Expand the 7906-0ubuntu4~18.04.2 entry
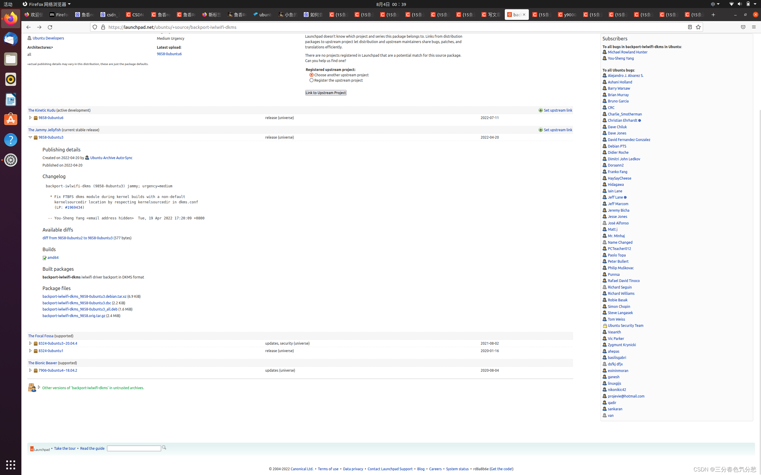This screenshot has height=475, width=761. (30, 370)
